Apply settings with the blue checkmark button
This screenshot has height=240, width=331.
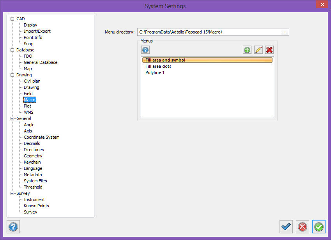pyautogui.click(x=286, y=226)
